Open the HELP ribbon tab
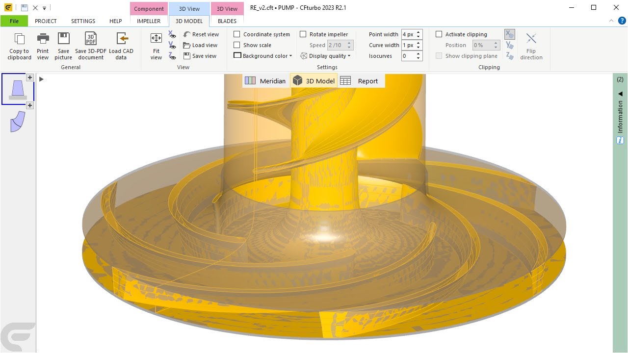This screenshot has width=628, height=353. click(x=116, y=21)
